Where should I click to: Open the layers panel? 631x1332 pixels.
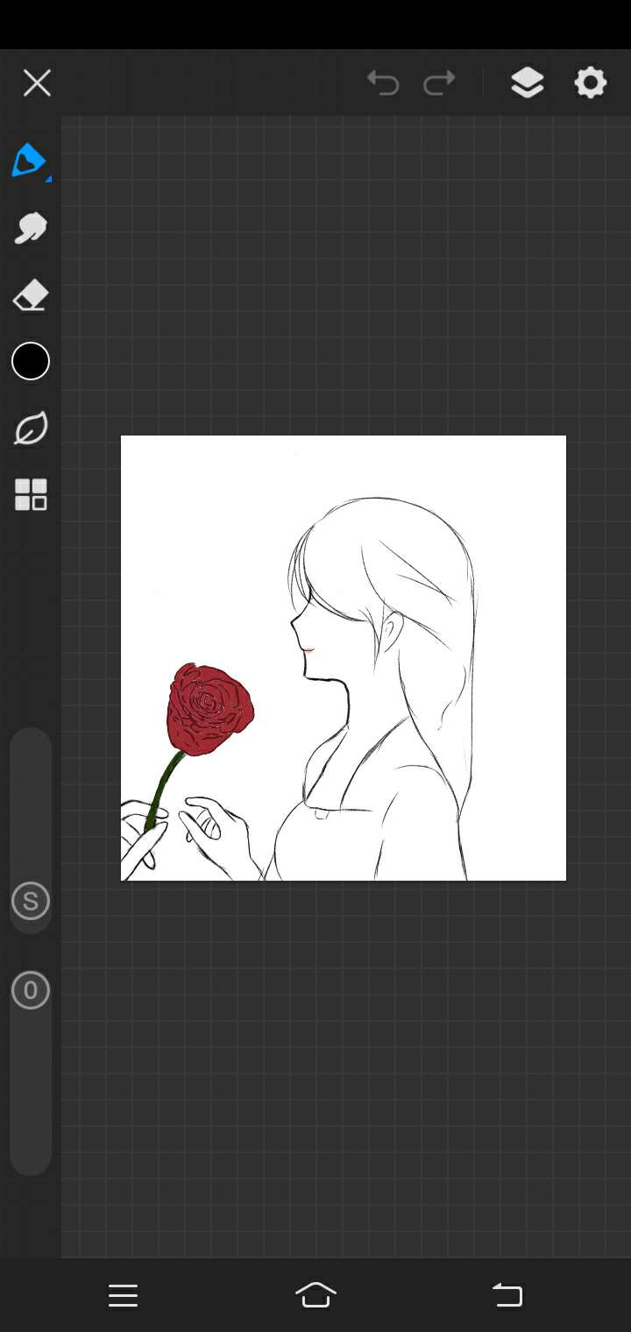point(527,83)
